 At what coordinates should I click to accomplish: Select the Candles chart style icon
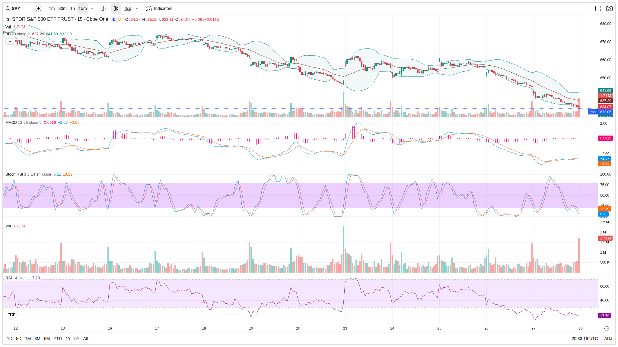point(116,8)
